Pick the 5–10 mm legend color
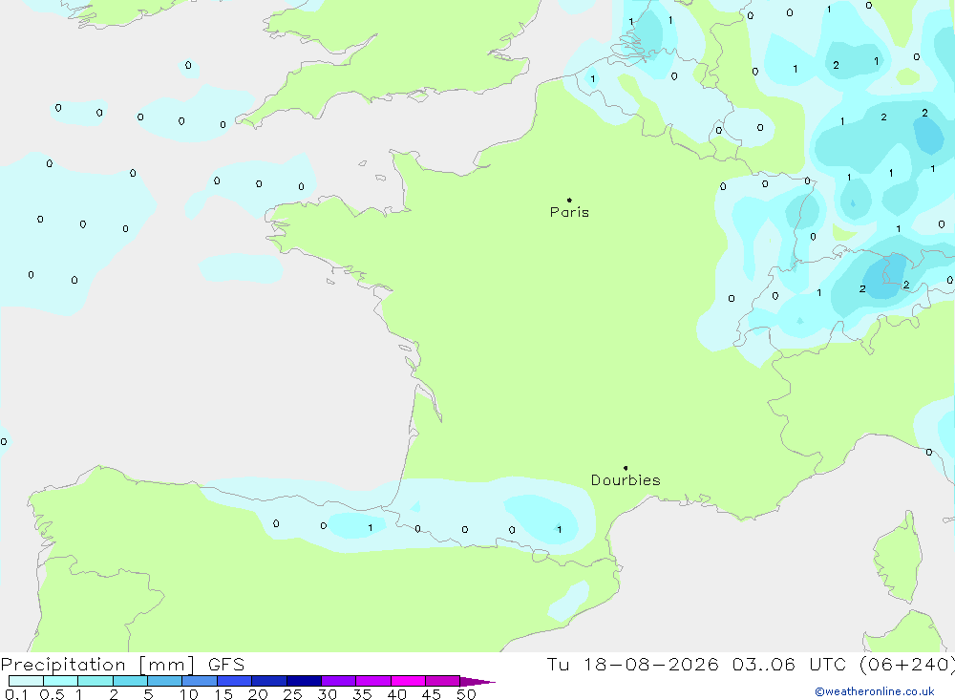 tap(165, 681)
